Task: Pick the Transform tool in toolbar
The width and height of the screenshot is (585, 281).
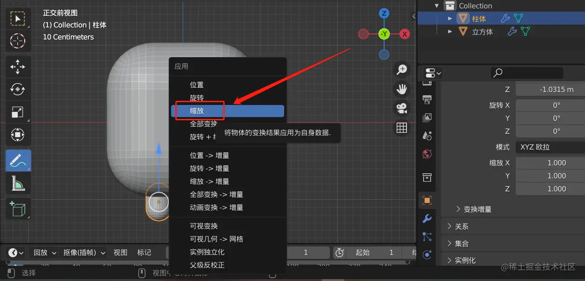Action: click(x=18, y=135)
